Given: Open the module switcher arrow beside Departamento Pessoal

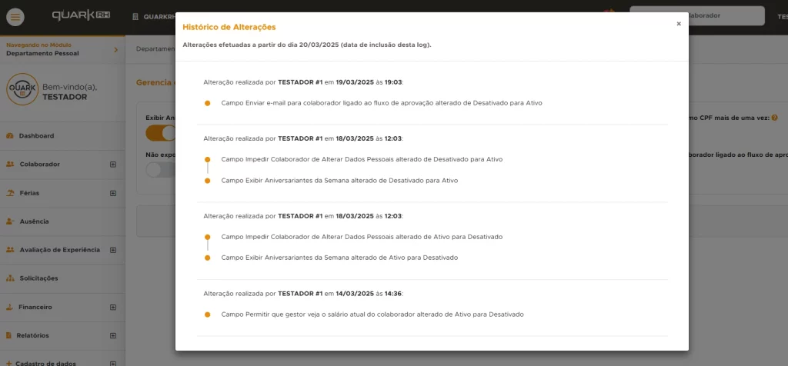Looking at the screenshot, I should tap(115, 49).
